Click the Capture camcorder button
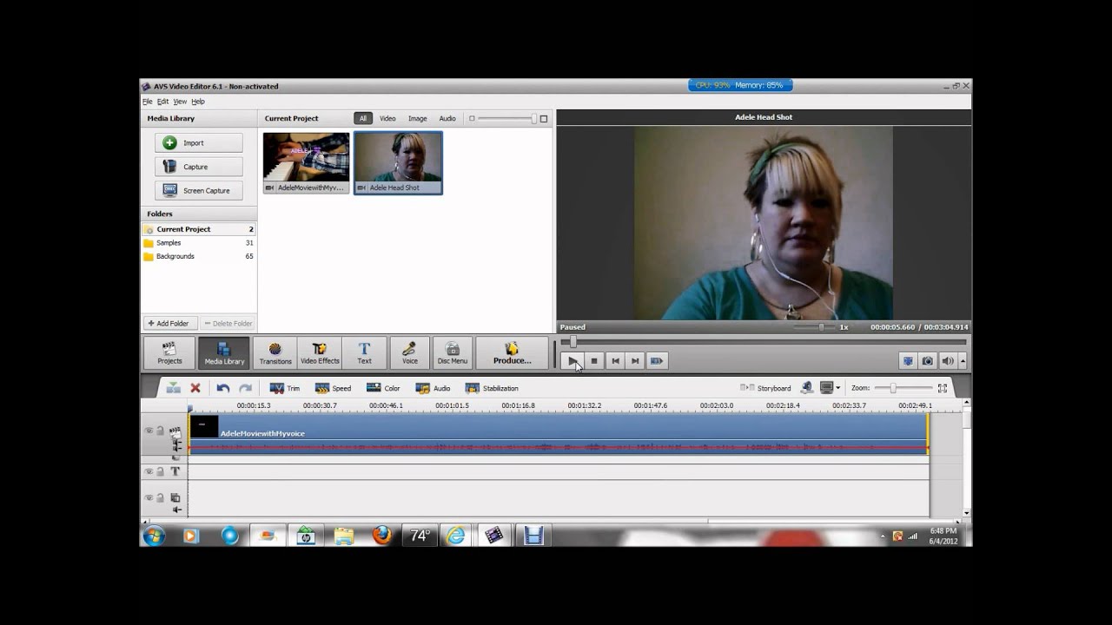The width and height of the screenshot is (1112, 625). 199,167
